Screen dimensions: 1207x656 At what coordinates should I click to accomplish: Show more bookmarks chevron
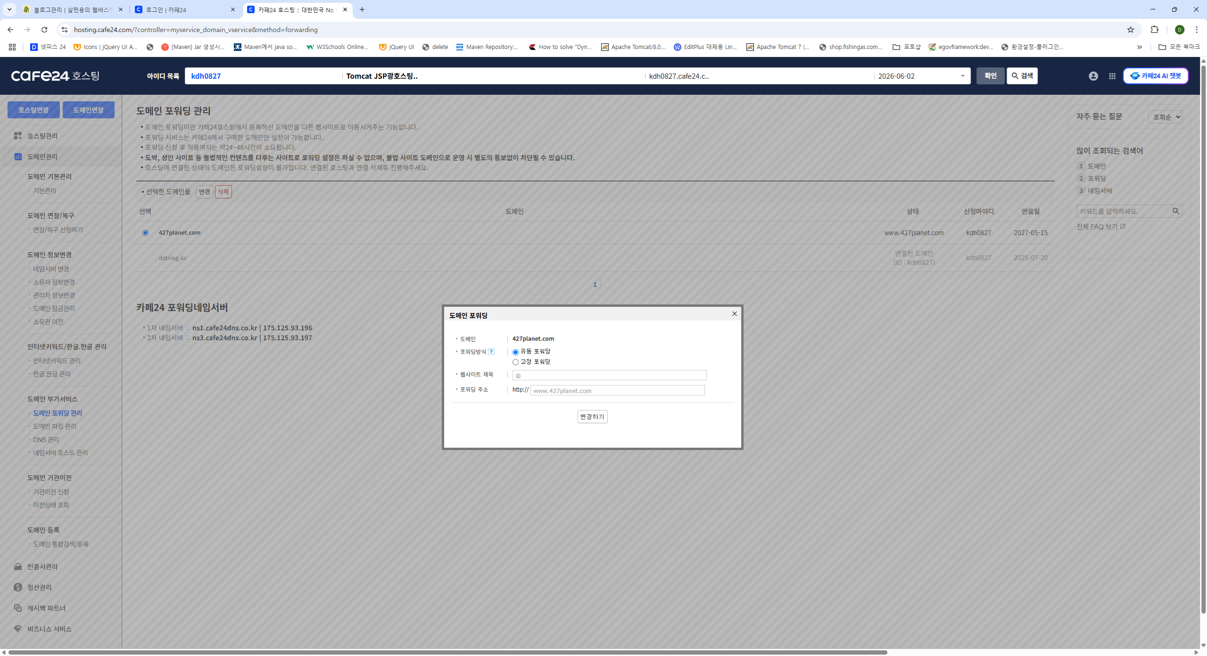pos(1139,47)
